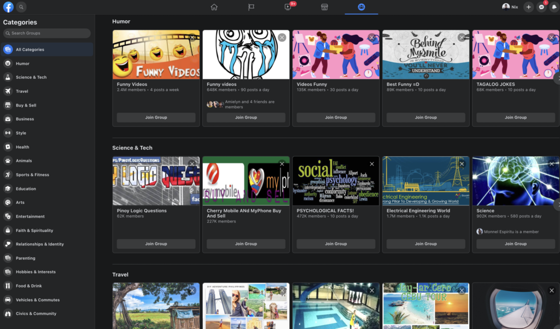Image resolution: width=560 pixels, height=329 pixels.
Task: Dismiss the Funny videos 648K members suggestion
Action: (x=282, y=38)
